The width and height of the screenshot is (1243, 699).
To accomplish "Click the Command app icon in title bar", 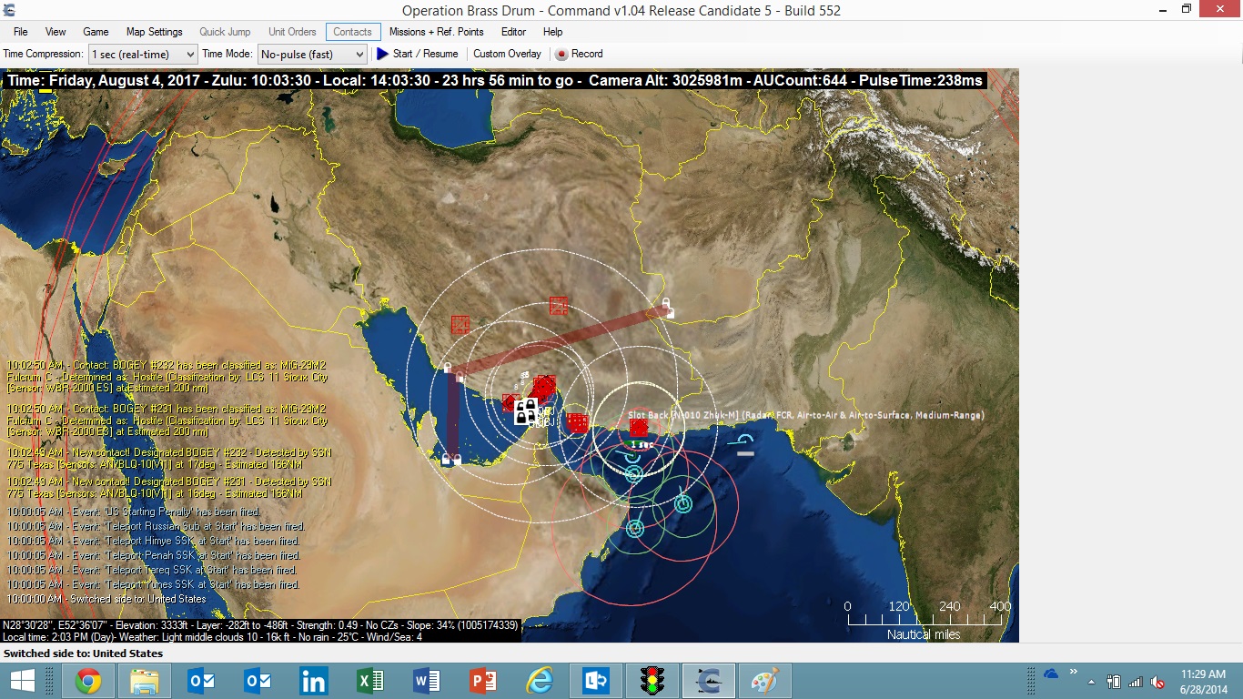I will tap(10, 10).
